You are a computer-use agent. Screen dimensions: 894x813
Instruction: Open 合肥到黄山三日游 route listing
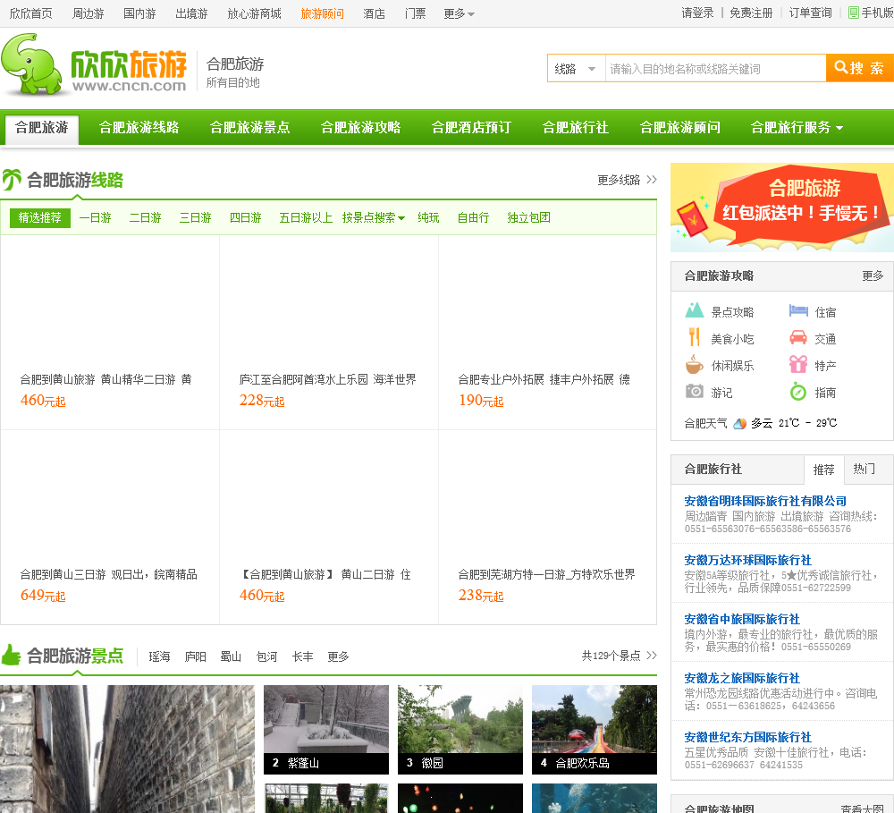point(109,574)
